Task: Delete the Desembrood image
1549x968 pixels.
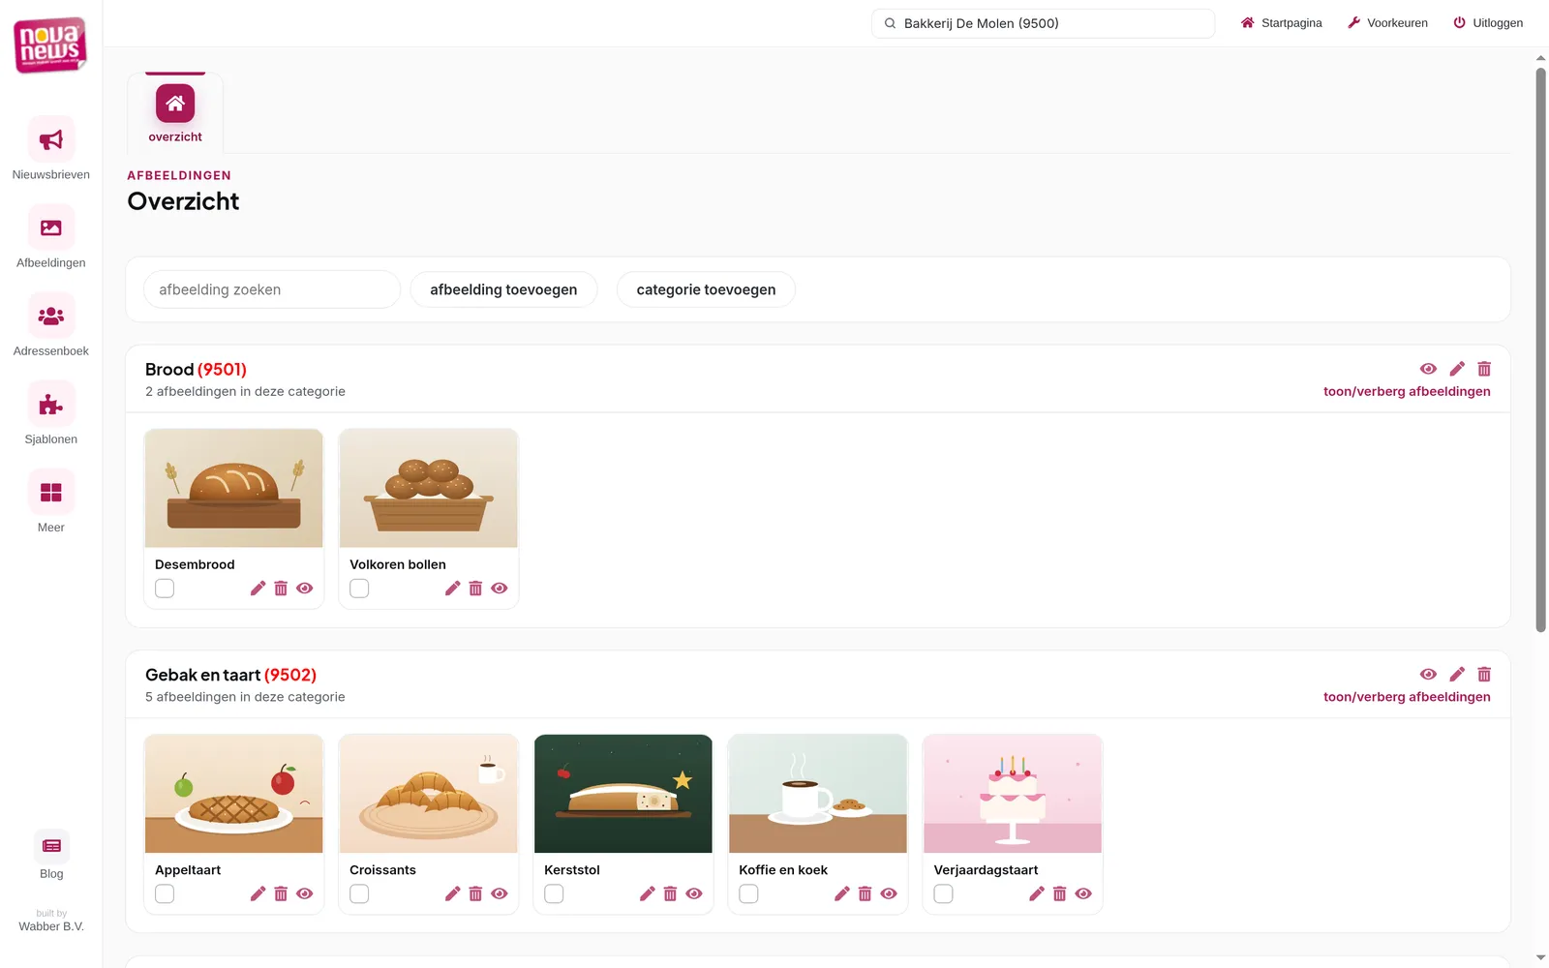Action: (x=281, y=589)
